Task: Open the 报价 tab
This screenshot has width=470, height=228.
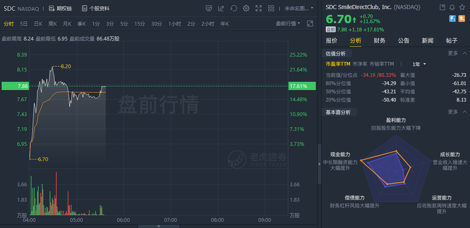Action: point(332,40)
